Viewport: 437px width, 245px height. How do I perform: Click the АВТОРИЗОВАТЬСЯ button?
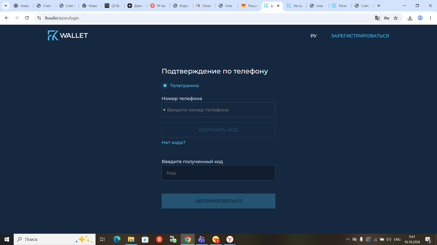[x=219, y=201]
